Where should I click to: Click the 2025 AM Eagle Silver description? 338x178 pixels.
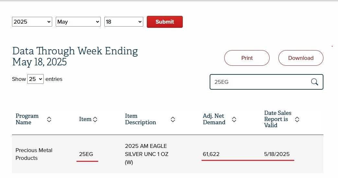click(x=146, y=154)
